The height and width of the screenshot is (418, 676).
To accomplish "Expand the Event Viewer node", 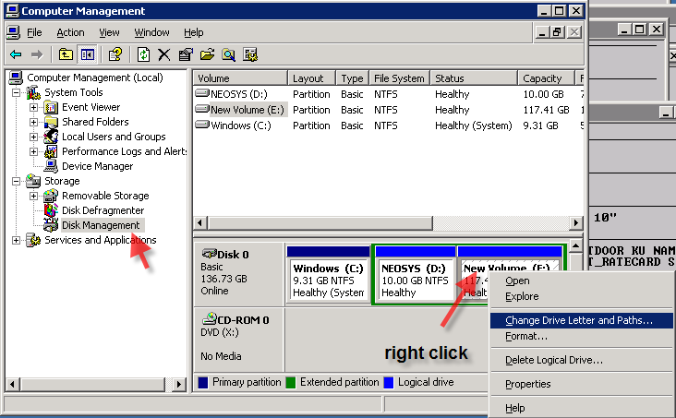I will point(33,107).
